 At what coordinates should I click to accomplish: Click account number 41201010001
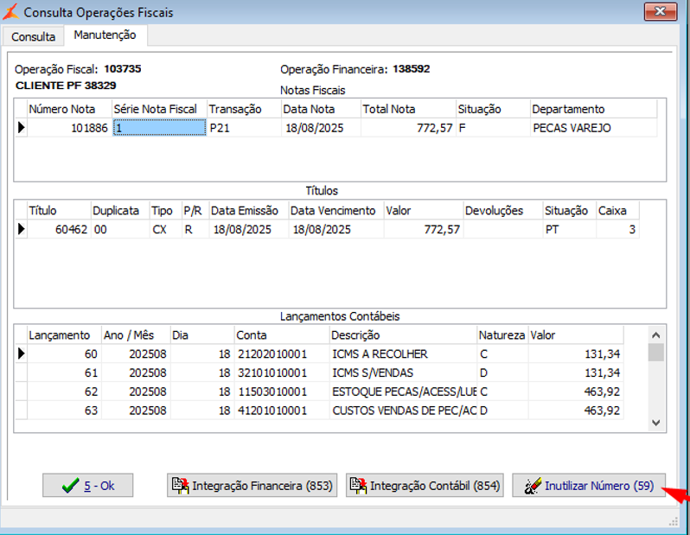coord(282,411)
